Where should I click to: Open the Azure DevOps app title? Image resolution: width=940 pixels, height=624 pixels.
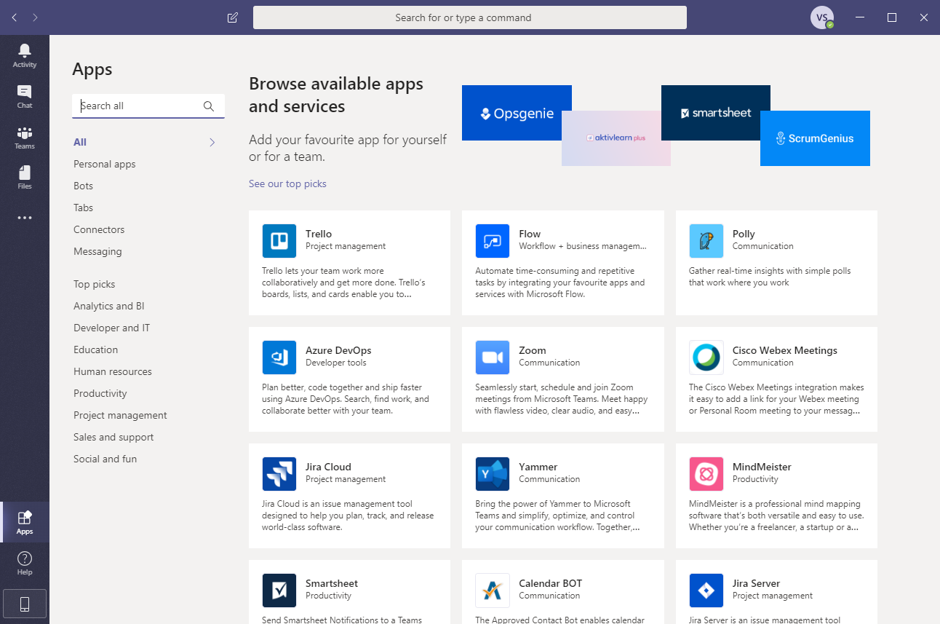[338, 350]
